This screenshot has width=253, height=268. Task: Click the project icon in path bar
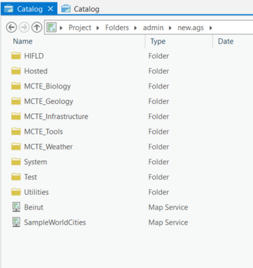tap(52, 27)
